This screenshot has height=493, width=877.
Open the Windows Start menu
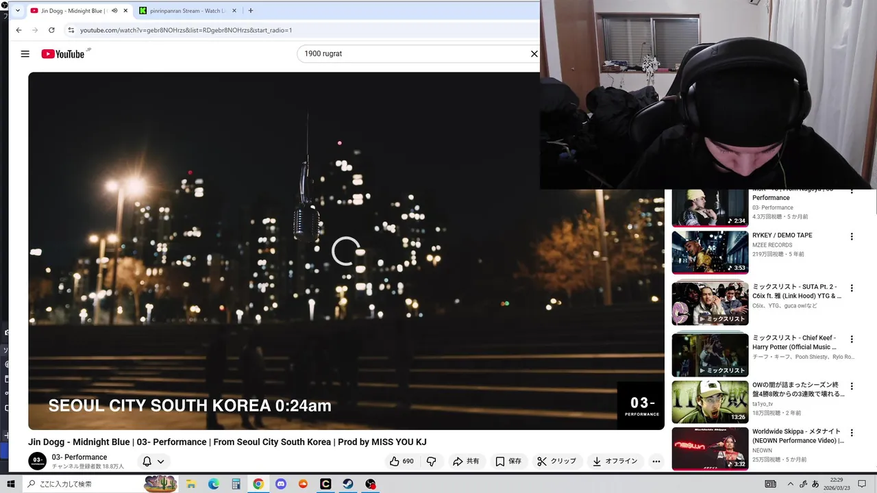[x=11, y=484]
